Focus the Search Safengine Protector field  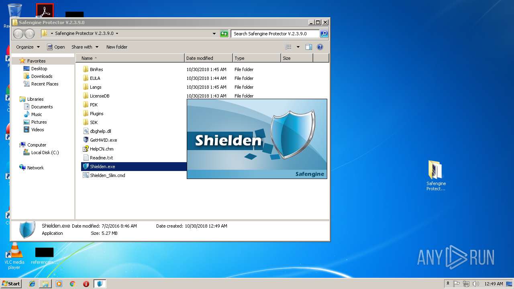tap(275, 34)
